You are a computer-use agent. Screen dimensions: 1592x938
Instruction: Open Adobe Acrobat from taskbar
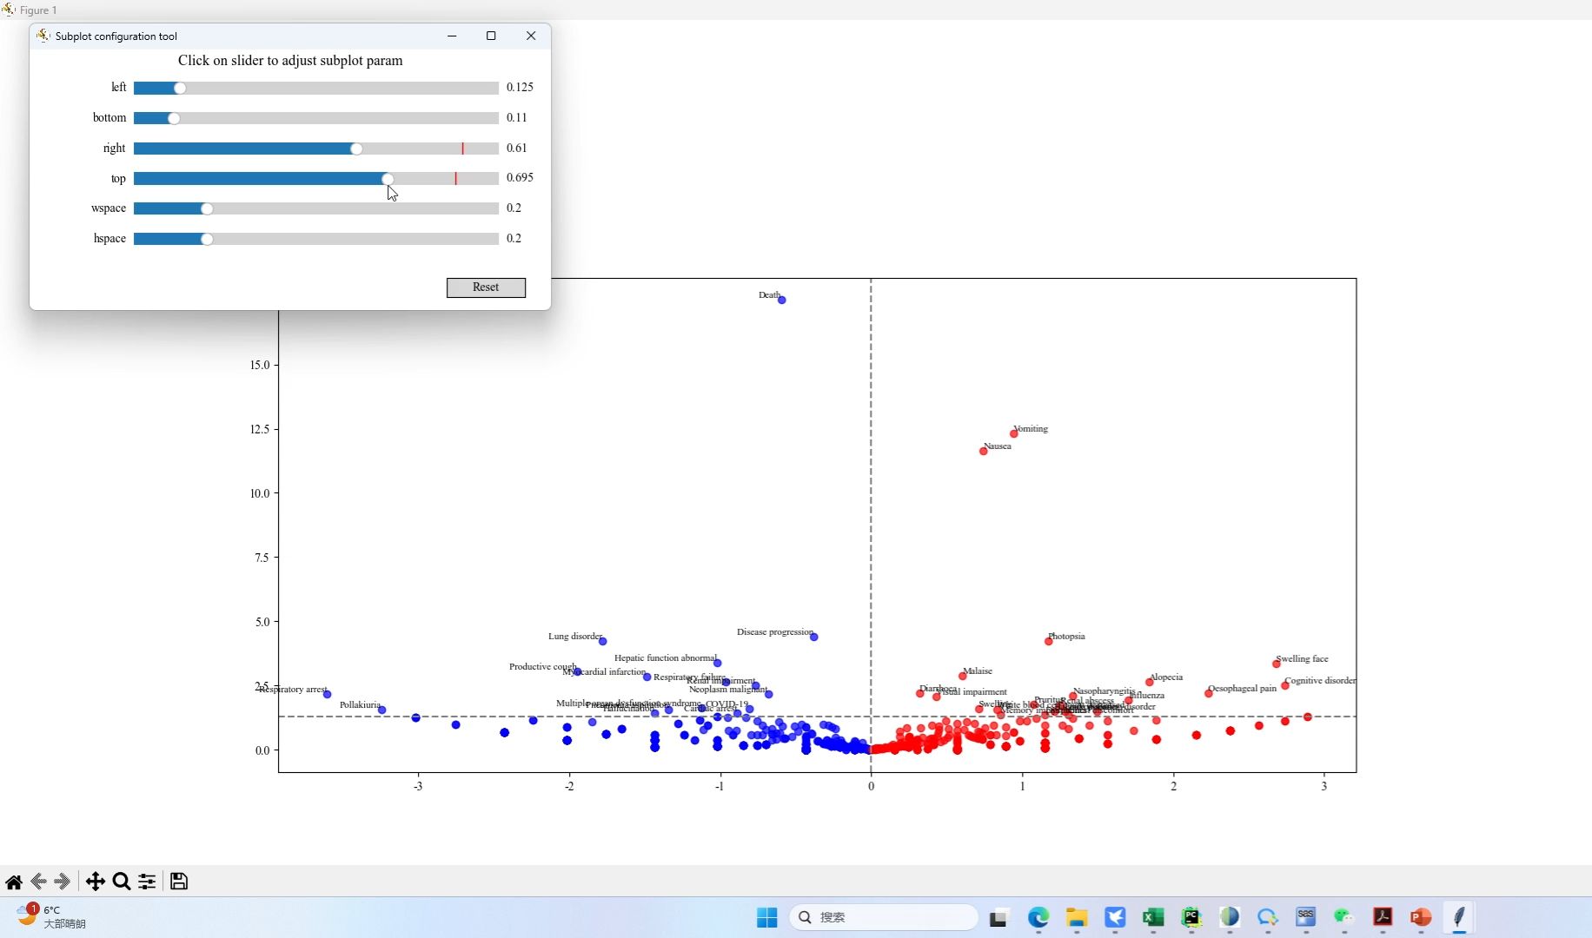click(1383, 917)
